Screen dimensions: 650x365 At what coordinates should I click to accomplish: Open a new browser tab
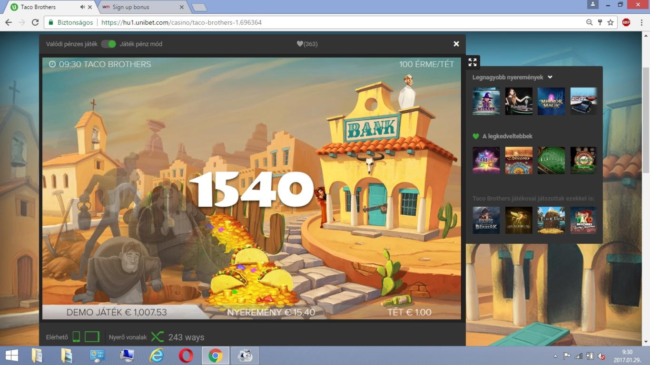coord(199,7)
